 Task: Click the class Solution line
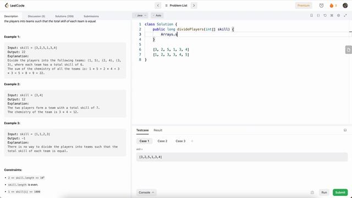161,24
